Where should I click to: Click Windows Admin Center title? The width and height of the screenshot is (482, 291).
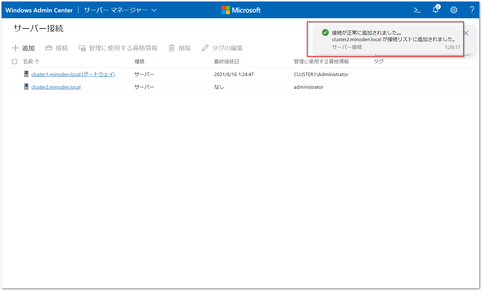click(x=39, y=10)
